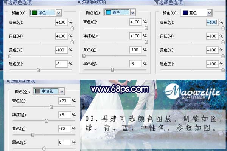This screenshot has height=151, width=227.
Task: Click the dark green color swatch
Action: [34, 12]
